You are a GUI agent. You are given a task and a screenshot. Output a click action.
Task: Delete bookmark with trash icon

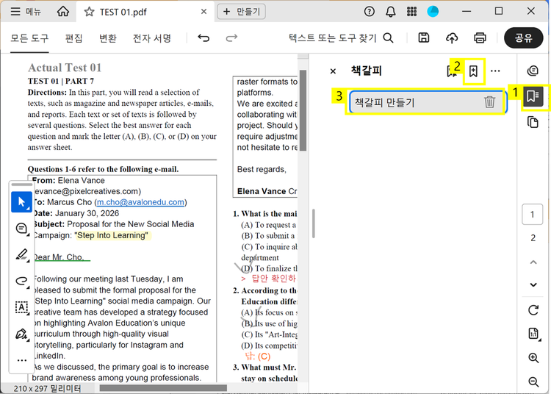pos(489,102)
